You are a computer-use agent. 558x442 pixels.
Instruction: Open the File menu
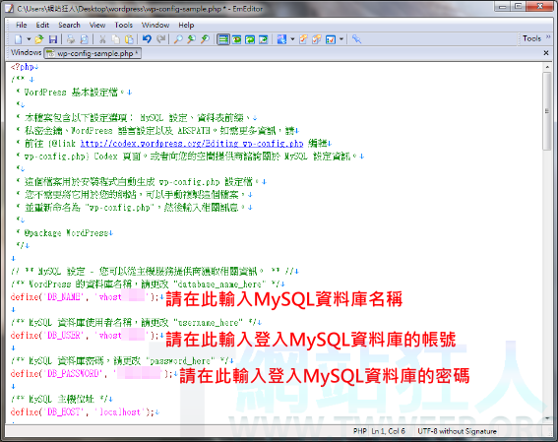coord(22,25)
